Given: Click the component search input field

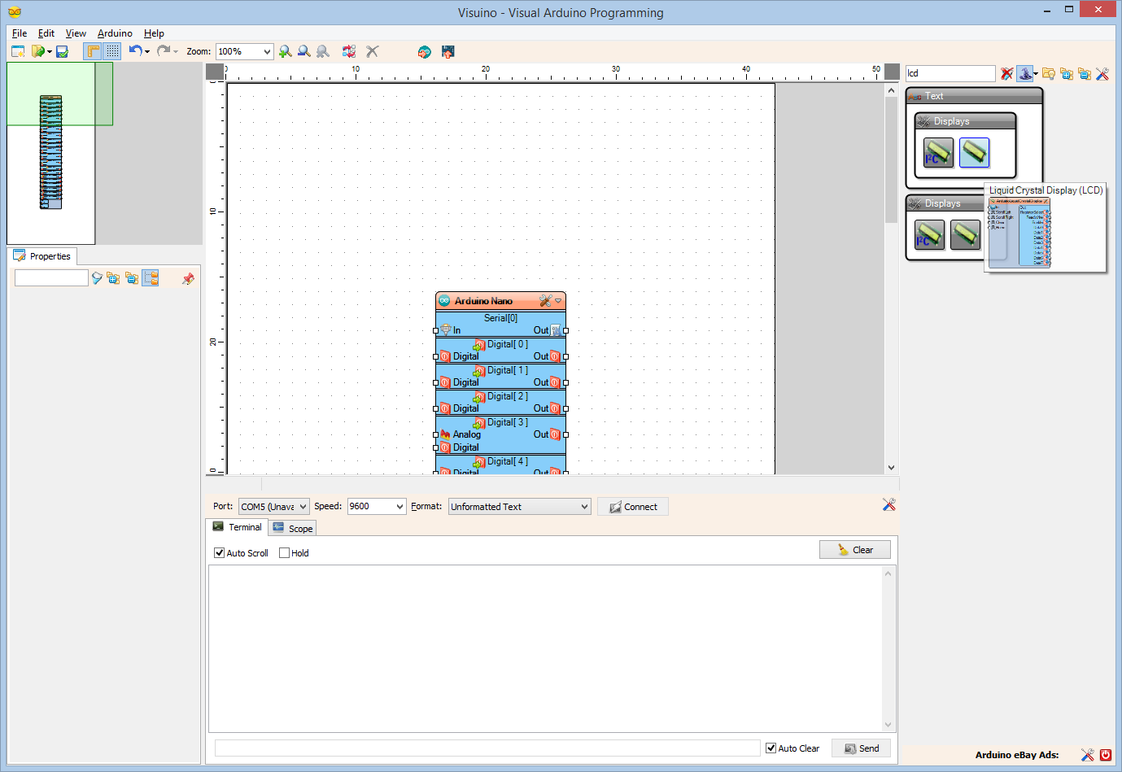Looking at the screenshot, I should tap(950, 73).
